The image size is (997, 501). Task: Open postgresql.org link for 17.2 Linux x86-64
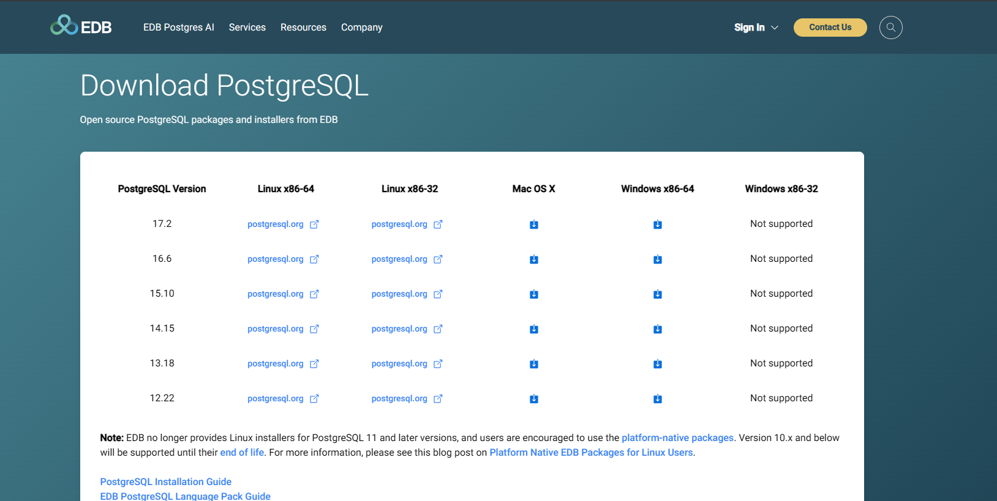click(x=283, y=225)
